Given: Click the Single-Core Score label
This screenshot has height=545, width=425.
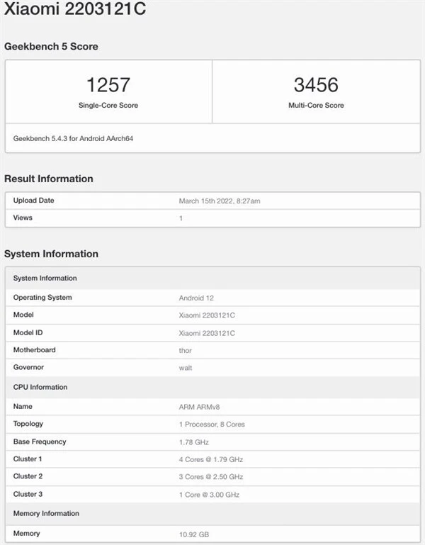Looking at the screenshot, I should click(108, 106).
